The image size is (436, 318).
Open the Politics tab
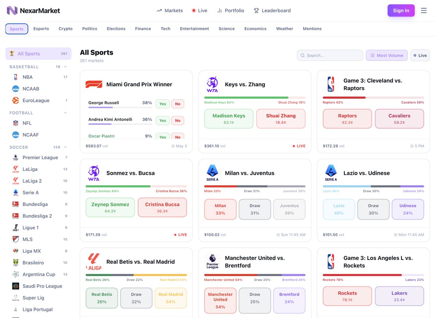89,29
